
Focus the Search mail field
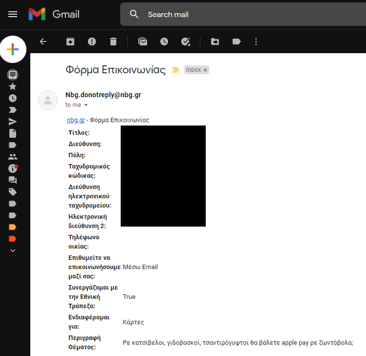pos(242,14)
